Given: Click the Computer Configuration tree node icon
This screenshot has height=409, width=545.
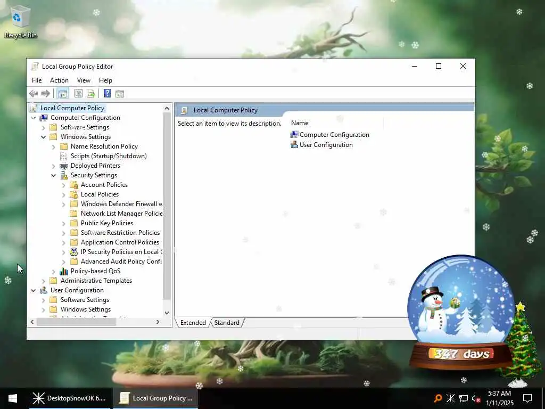Looking at the screenshot, I should pos(44,118).
